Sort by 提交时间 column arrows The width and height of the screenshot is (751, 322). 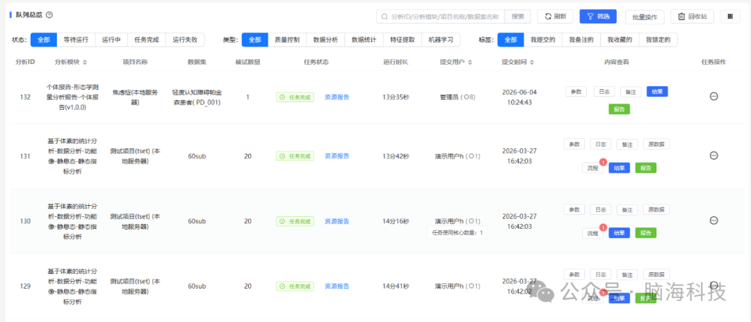click(532, 63)
